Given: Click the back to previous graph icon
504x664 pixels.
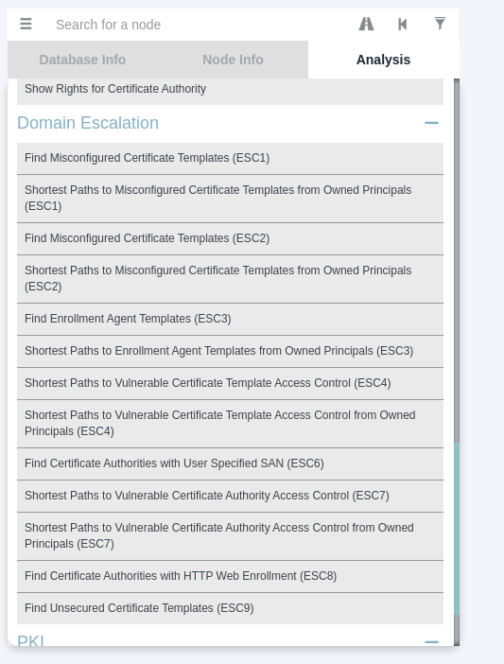Looking at the screenshot, I should 403,25.
